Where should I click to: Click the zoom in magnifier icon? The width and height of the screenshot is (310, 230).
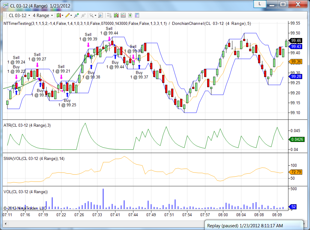[76, 15]
